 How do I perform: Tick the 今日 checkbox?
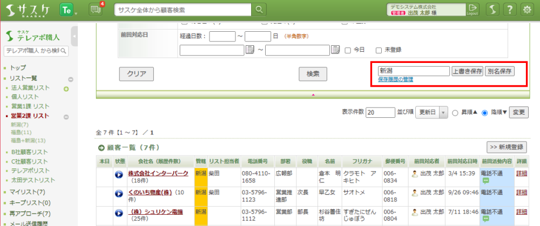(348, 50)
